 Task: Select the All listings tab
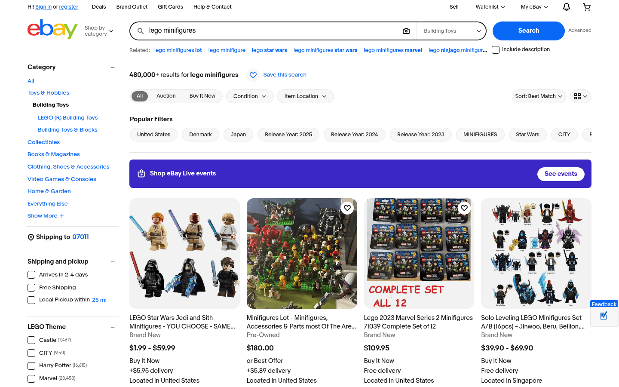click(x=140, y=96)
